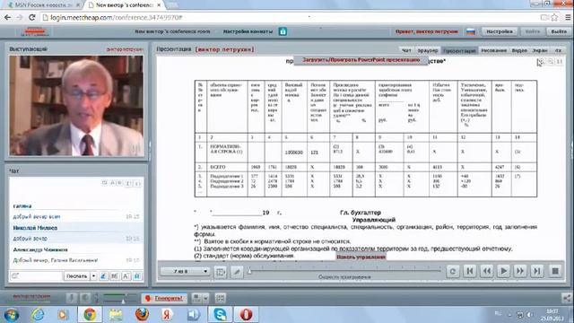Select the Презентация tab
The width and height of the screenshot is (574, 323).
coord(459,50)
